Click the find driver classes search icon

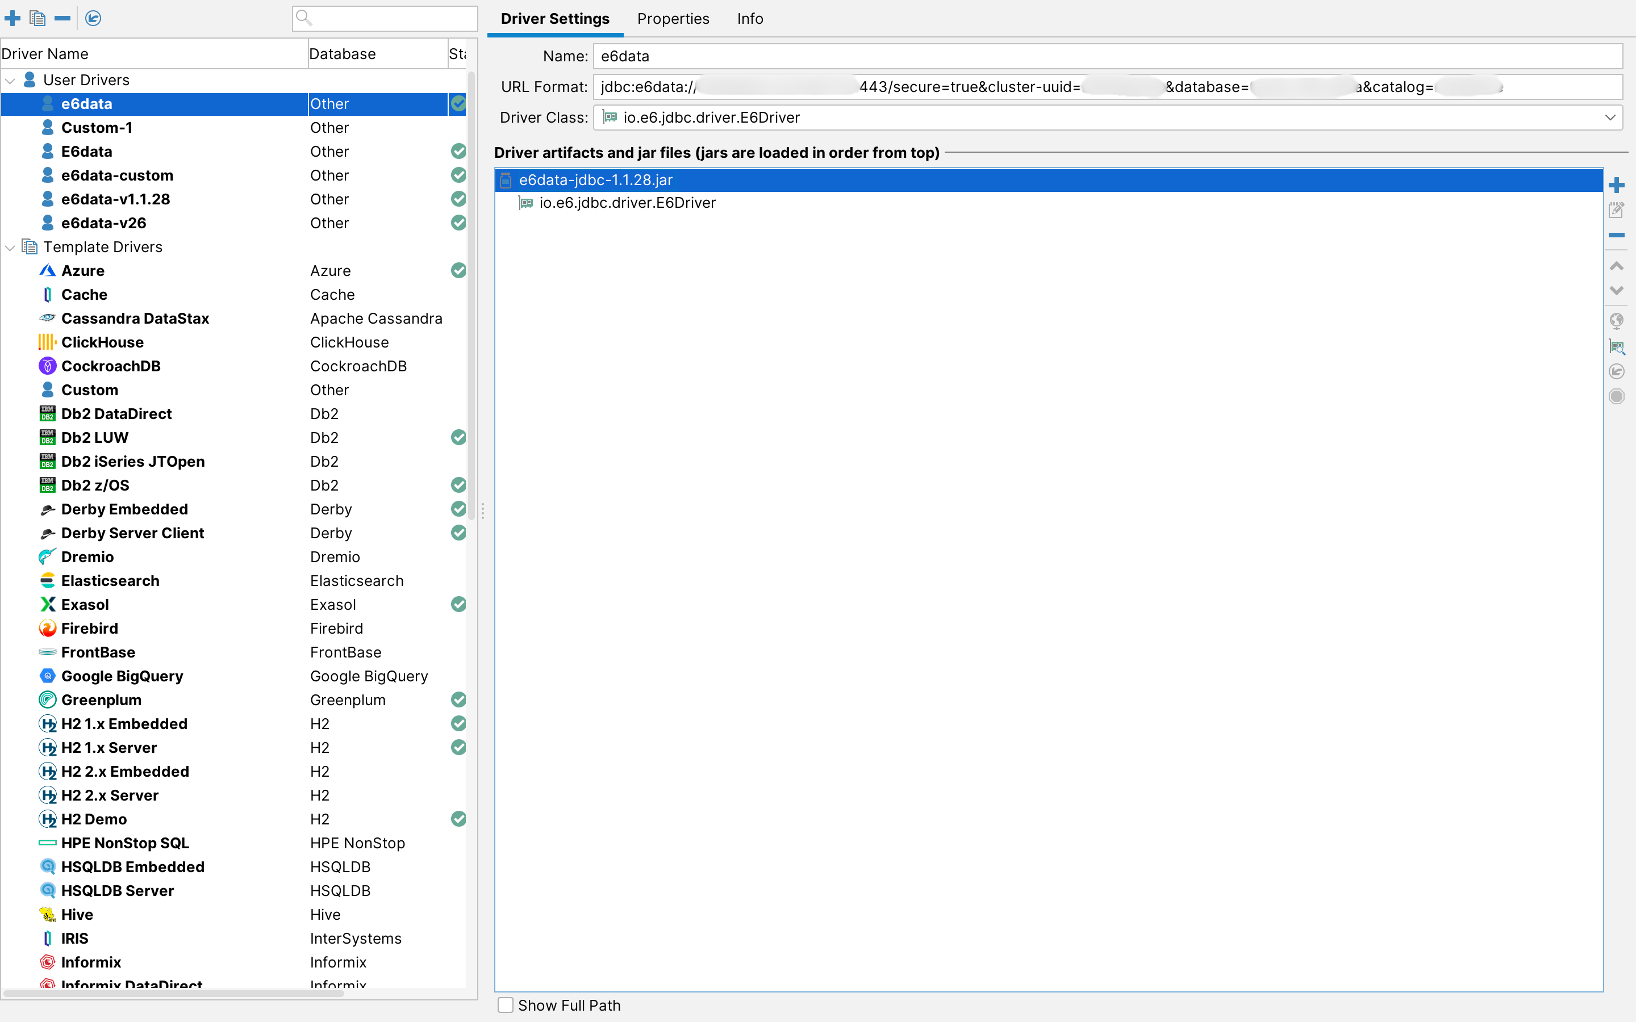click(x=1616, y=347)
